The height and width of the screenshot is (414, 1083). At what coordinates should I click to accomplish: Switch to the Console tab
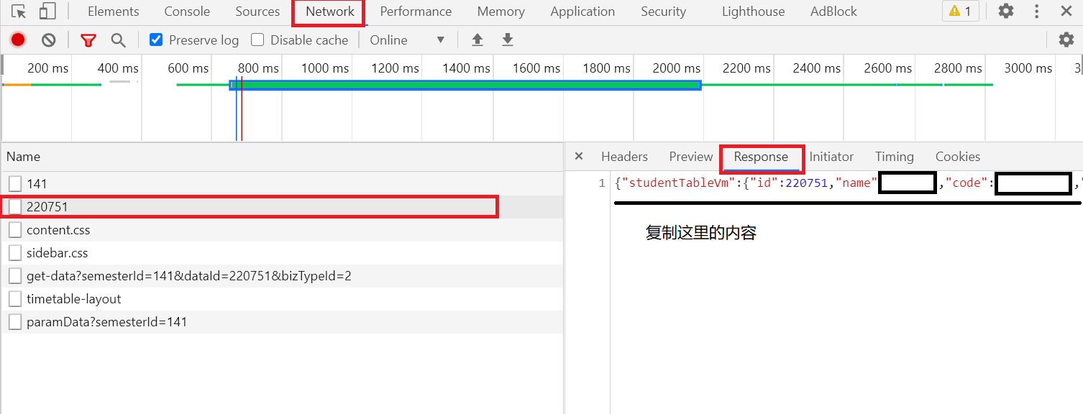point(186,11)
